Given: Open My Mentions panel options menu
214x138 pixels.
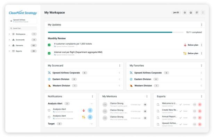Looking at the screenshot, I should [147, 97].
